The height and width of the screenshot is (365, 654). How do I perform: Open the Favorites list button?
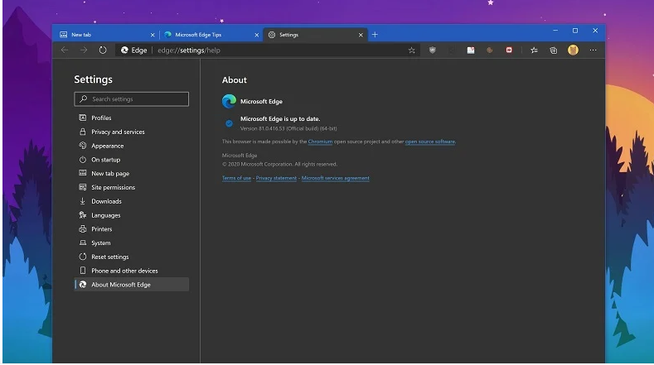534,50
